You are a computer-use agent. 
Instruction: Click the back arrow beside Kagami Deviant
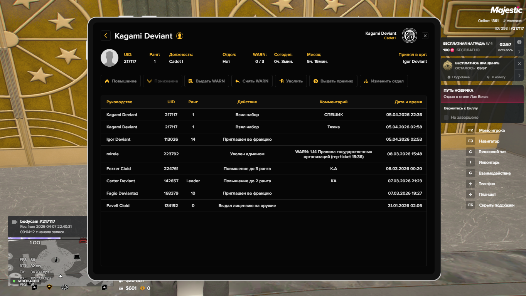106,35
